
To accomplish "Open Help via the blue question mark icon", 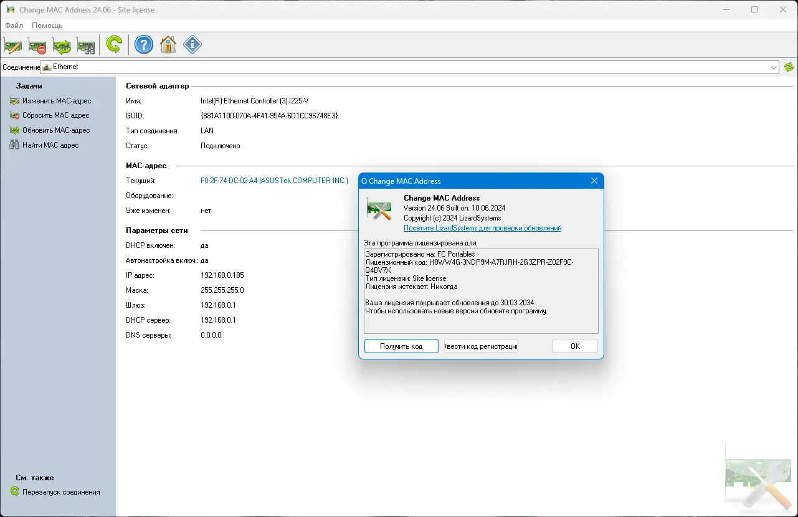I will 144,45.
